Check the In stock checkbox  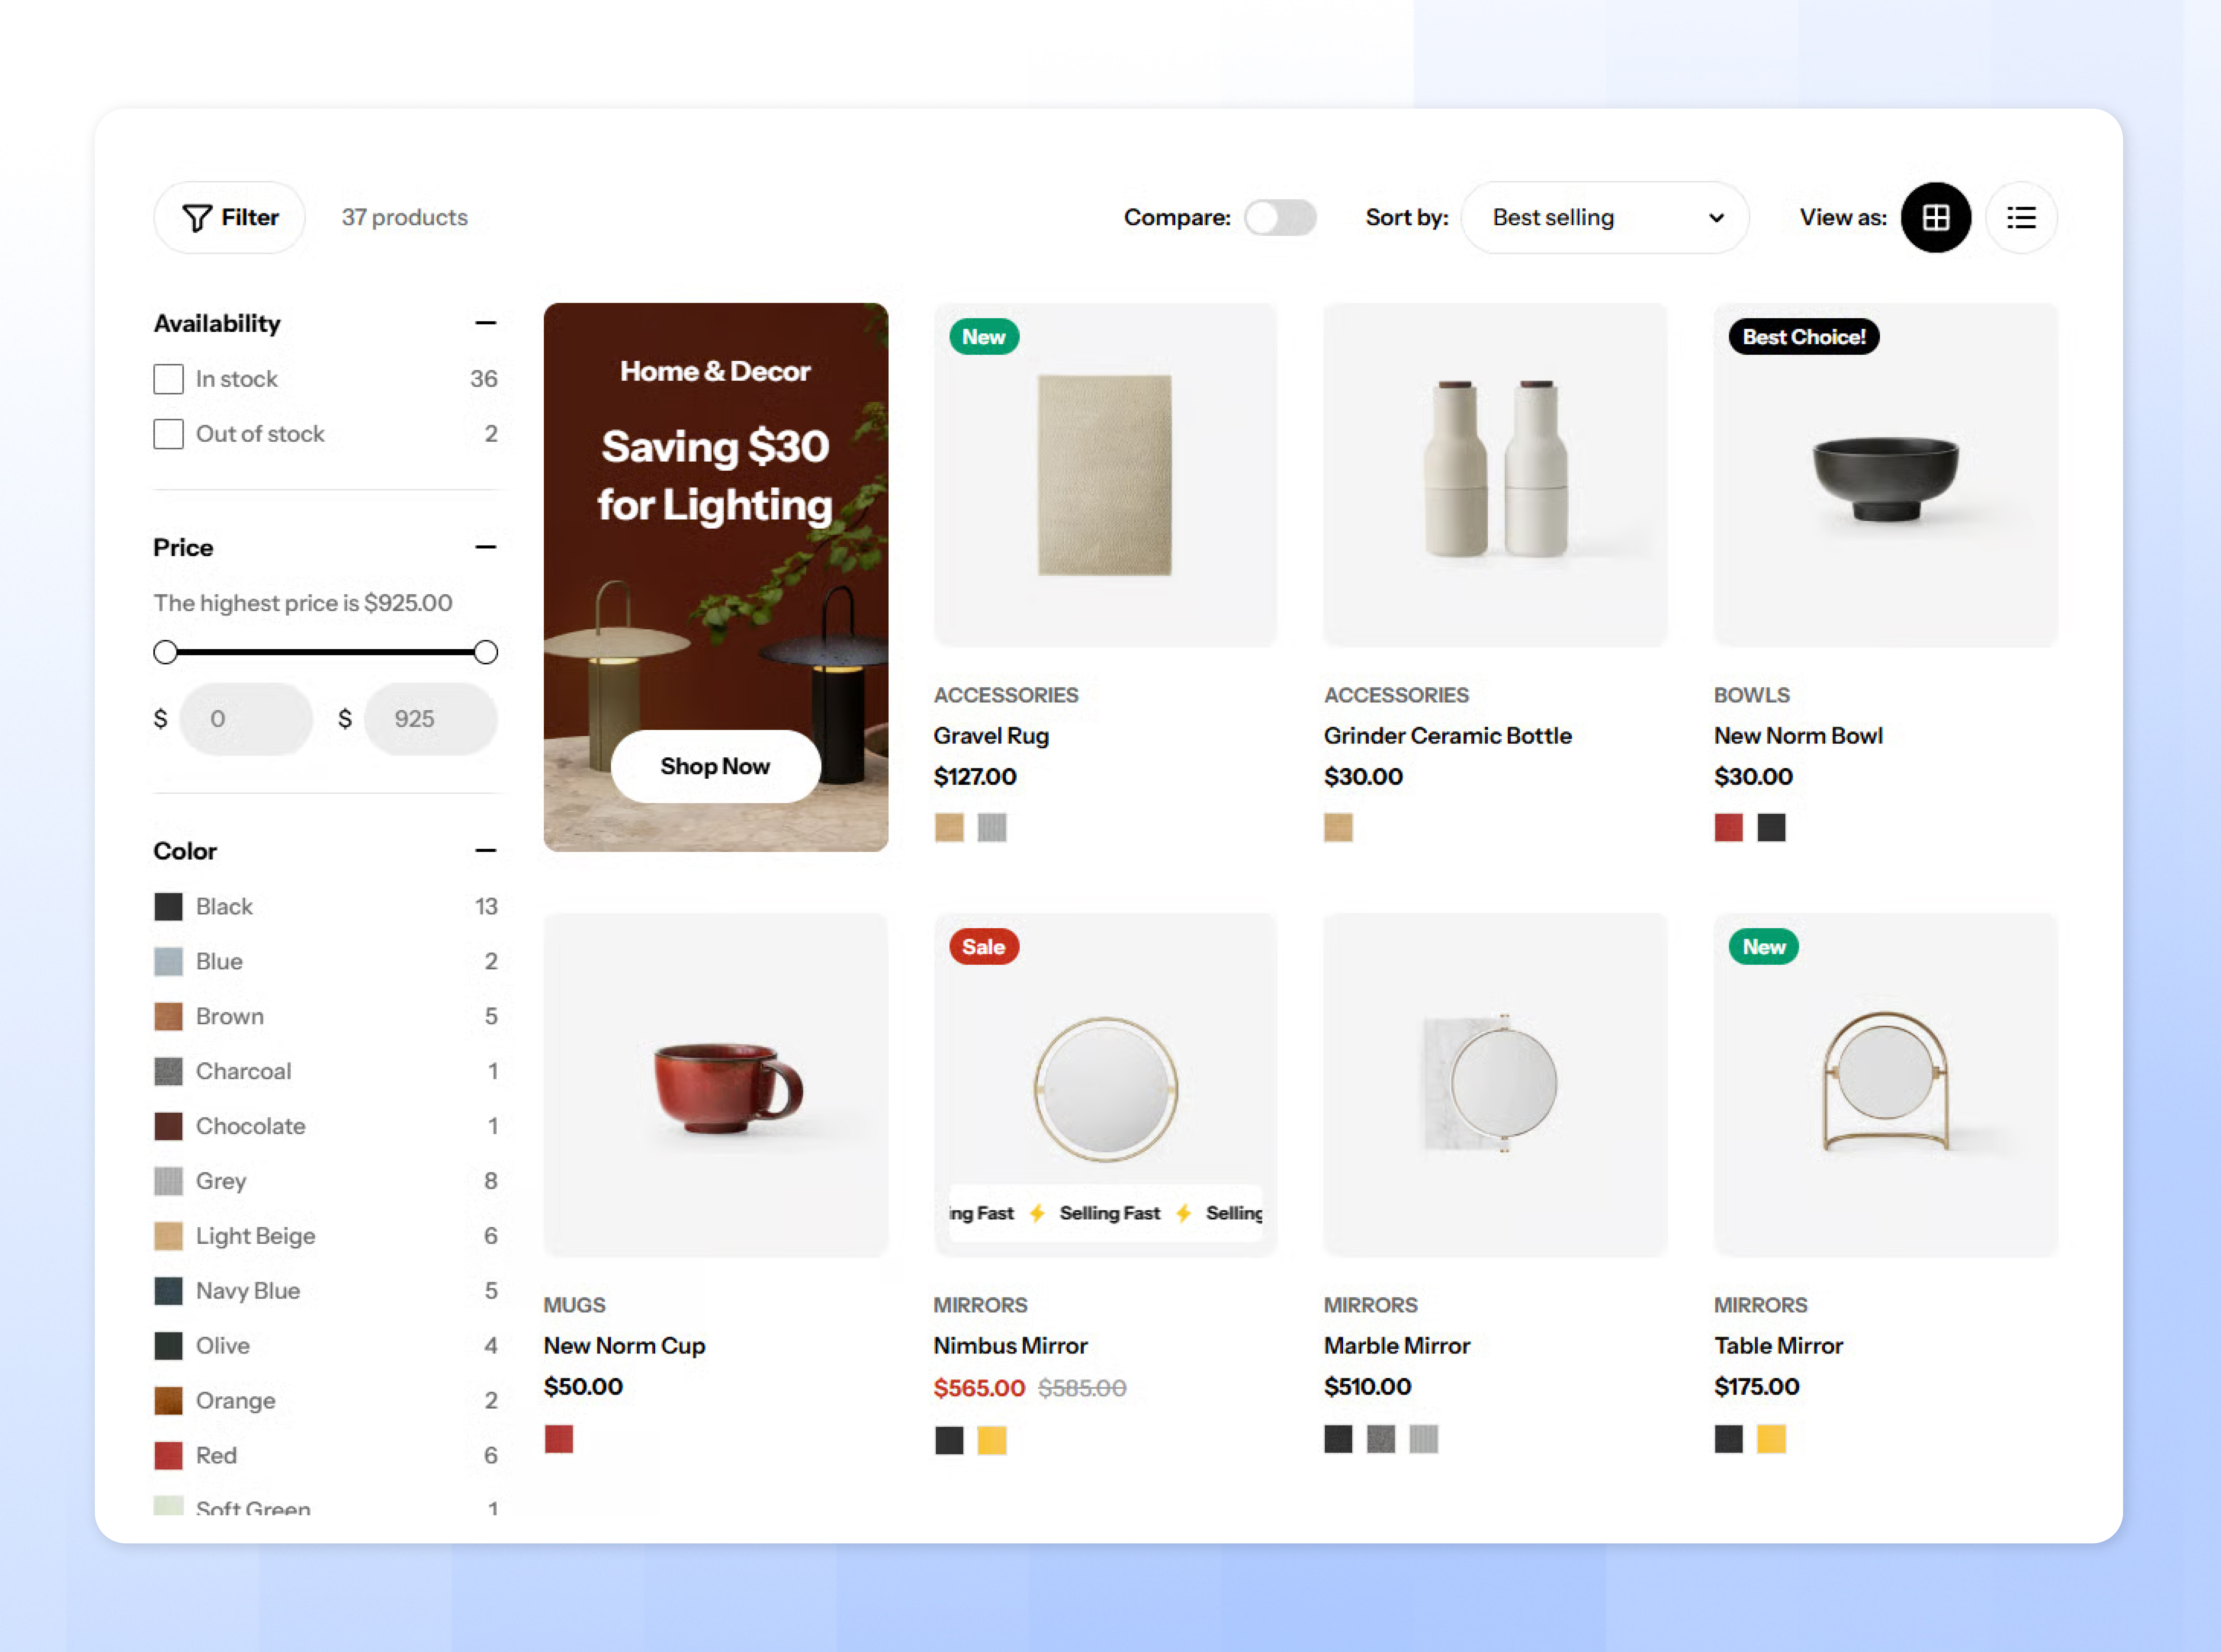[x=168, y=379]
